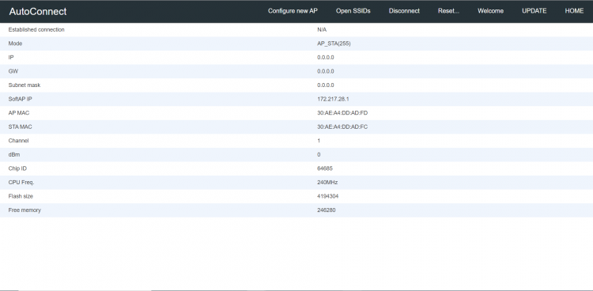Select the dBm row label
593x291 pixels.
14,154
